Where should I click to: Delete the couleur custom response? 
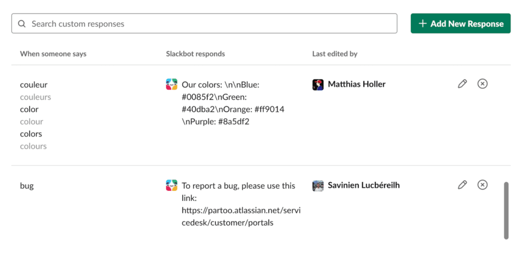click(x=482, y=84)
